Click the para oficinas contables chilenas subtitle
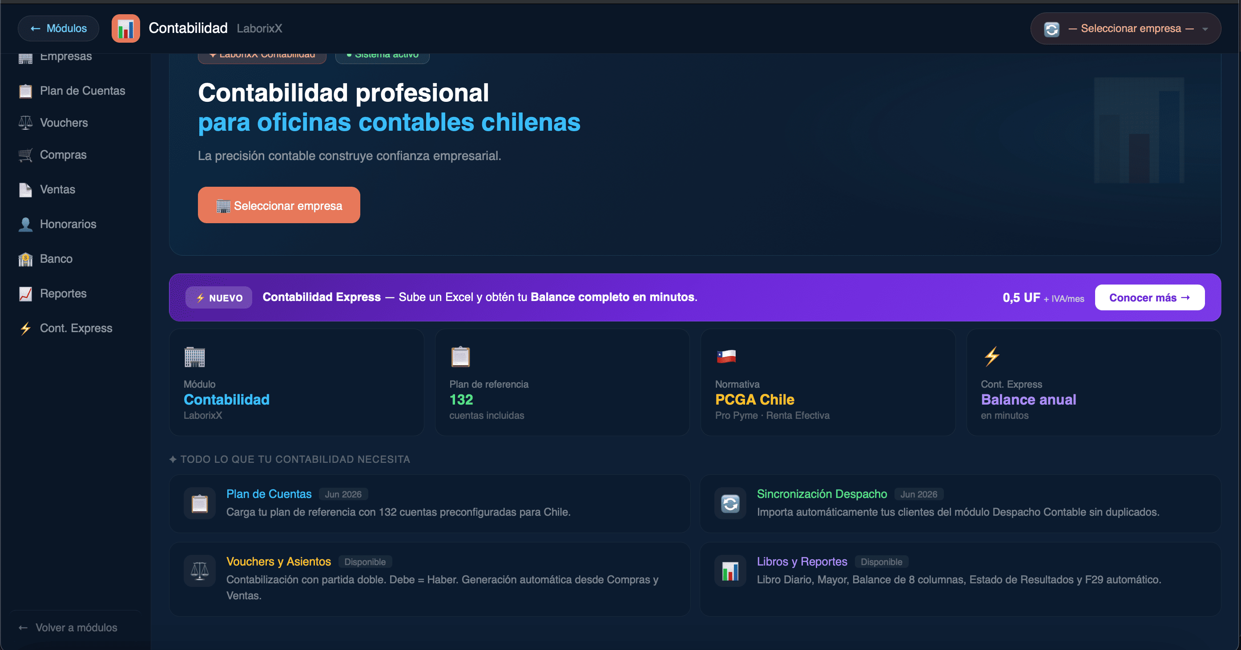1241x650 pixels. coord(389,122)
